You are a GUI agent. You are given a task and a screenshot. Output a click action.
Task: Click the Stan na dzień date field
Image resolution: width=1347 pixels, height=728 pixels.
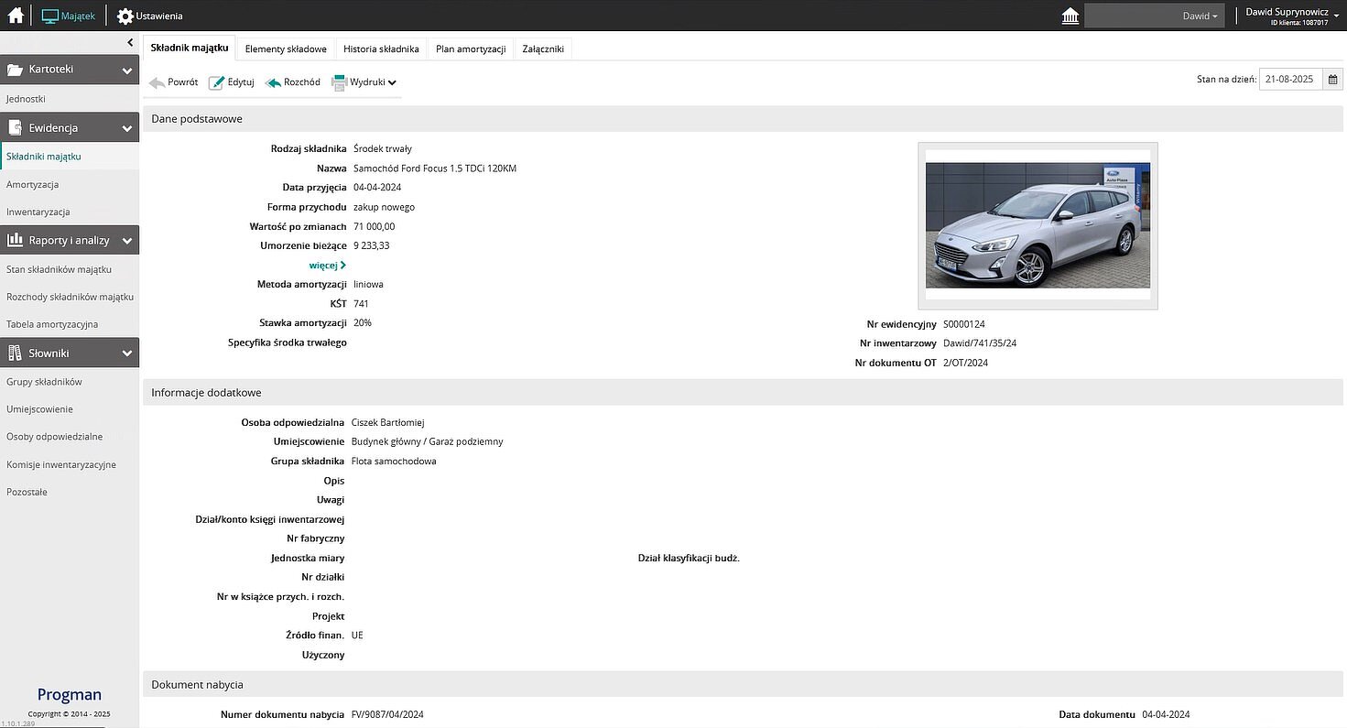(x=1289, y=80)
